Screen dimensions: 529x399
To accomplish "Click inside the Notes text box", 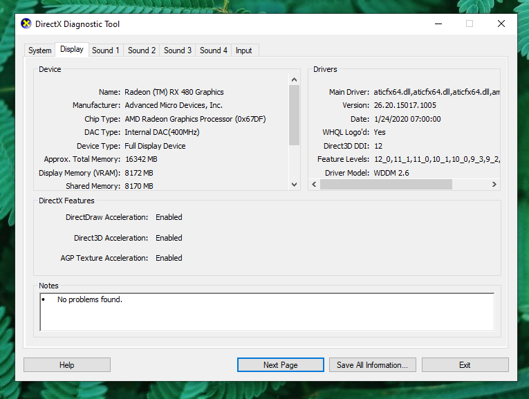I will 267,312.
